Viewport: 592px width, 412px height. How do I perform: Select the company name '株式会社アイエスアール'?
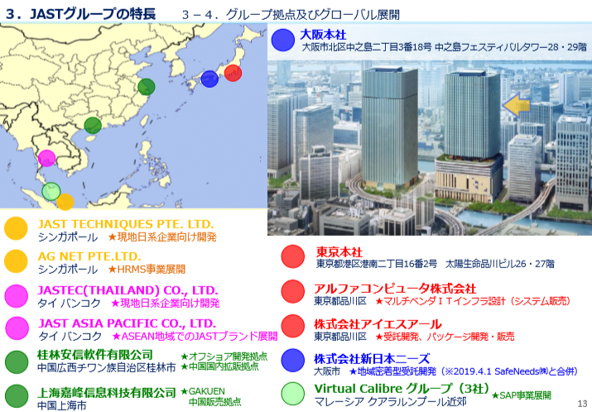(378, 323)
